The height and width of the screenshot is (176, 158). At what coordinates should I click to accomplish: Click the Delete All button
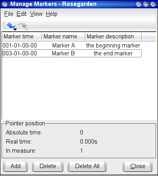[87, 166]
